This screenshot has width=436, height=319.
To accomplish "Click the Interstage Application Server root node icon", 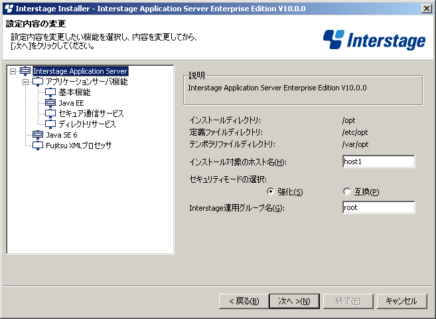I will click(x=25, y=71).
